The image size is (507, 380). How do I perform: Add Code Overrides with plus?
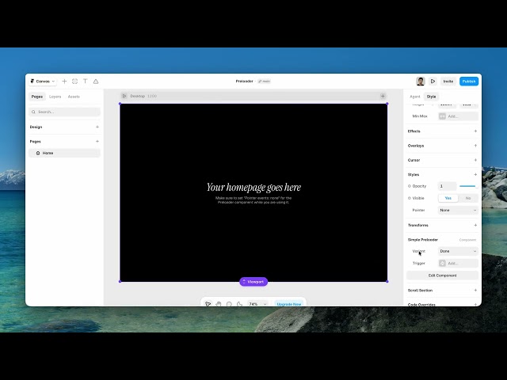pyautogui.click(x=475, y=304)
